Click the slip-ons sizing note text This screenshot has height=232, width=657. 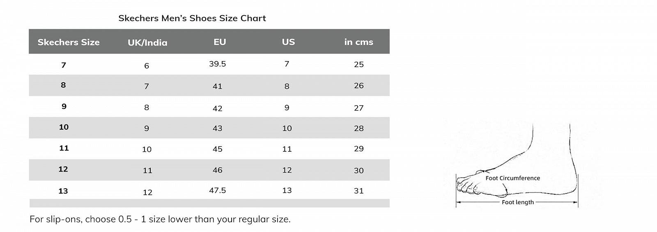160,219
